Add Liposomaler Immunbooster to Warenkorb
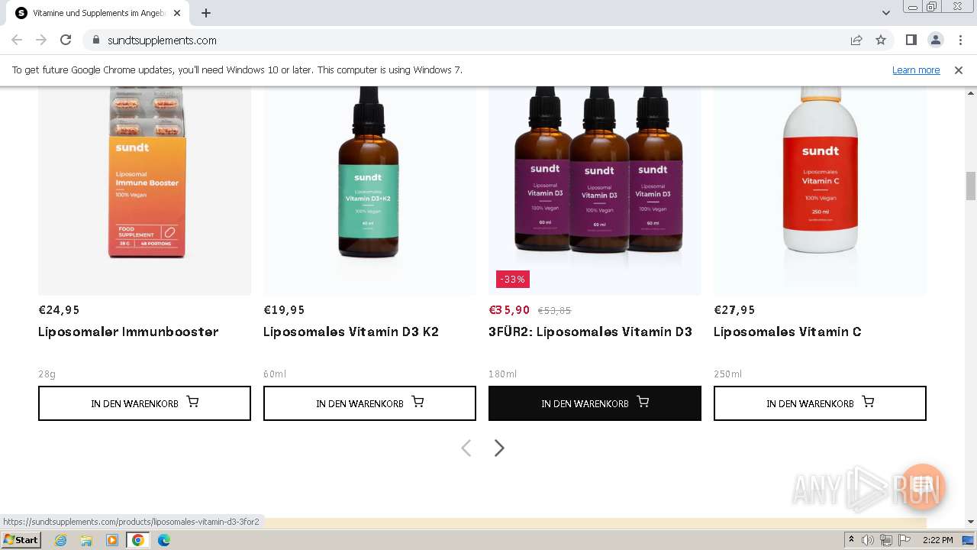This screenshot has height=550, width=977. [144, 403]
